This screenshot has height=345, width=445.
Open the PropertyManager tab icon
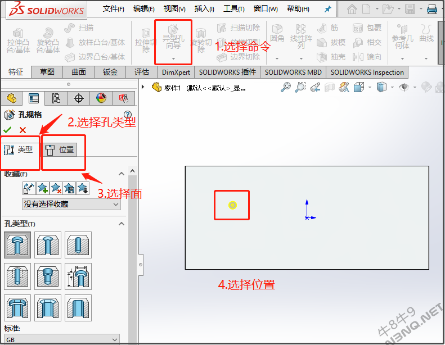click(34, 98)
